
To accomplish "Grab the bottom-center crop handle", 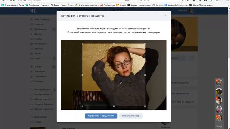I will tap(114, 106).
